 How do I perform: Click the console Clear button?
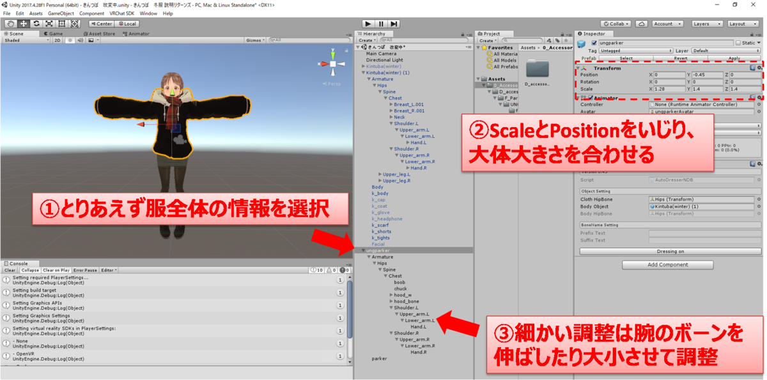pyautogui.click(x=10, y=270)
